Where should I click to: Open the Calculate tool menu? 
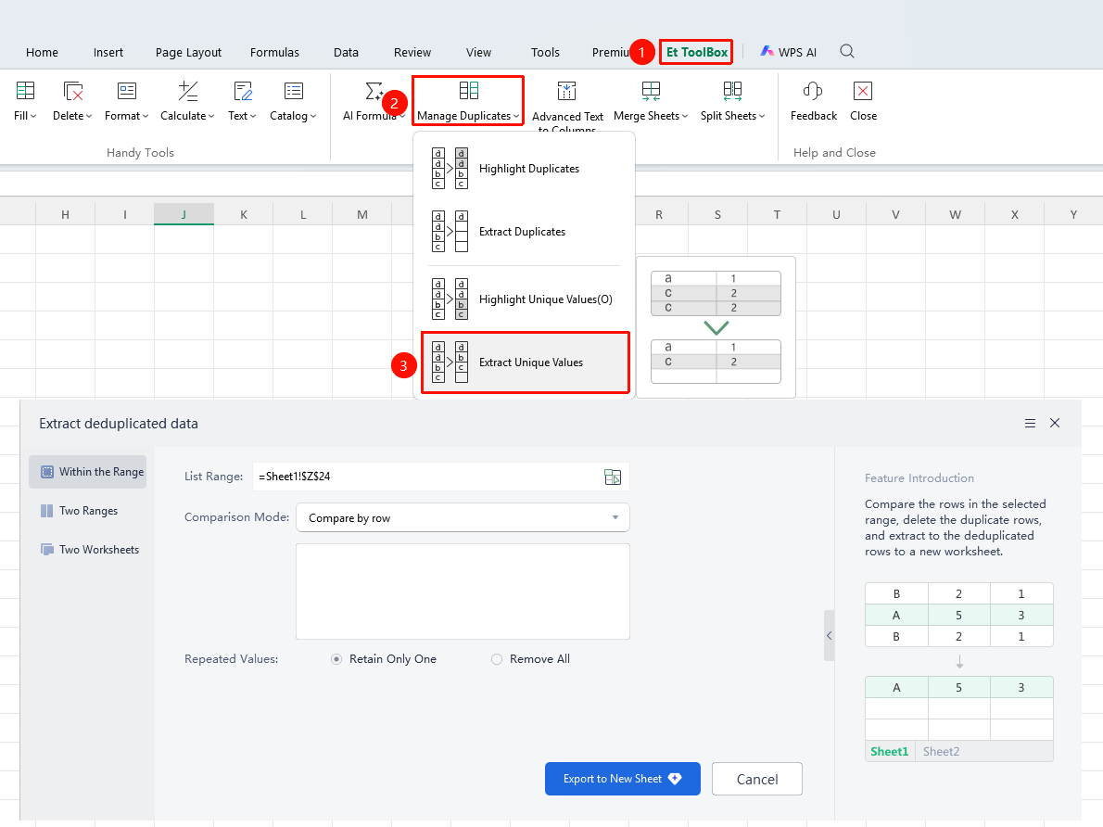[x=187, y=101]
